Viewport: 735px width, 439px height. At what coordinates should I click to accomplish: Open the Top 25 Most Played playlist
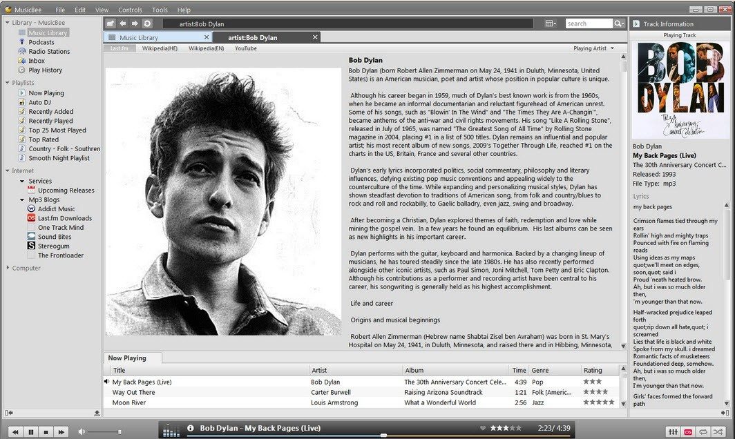[x=57, y=130]
